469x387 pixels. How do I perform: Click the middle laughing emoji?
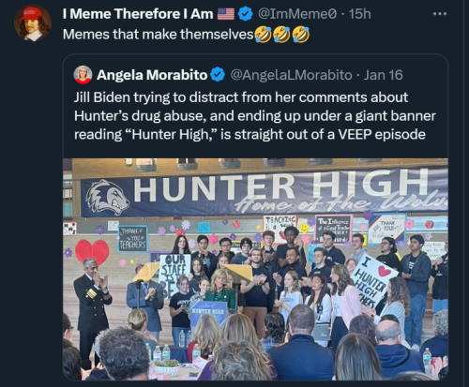coord(281,35)
